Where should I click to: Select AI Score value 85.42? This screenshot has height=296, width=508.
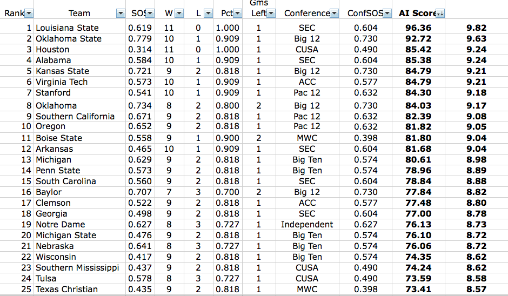pos(418,50)
